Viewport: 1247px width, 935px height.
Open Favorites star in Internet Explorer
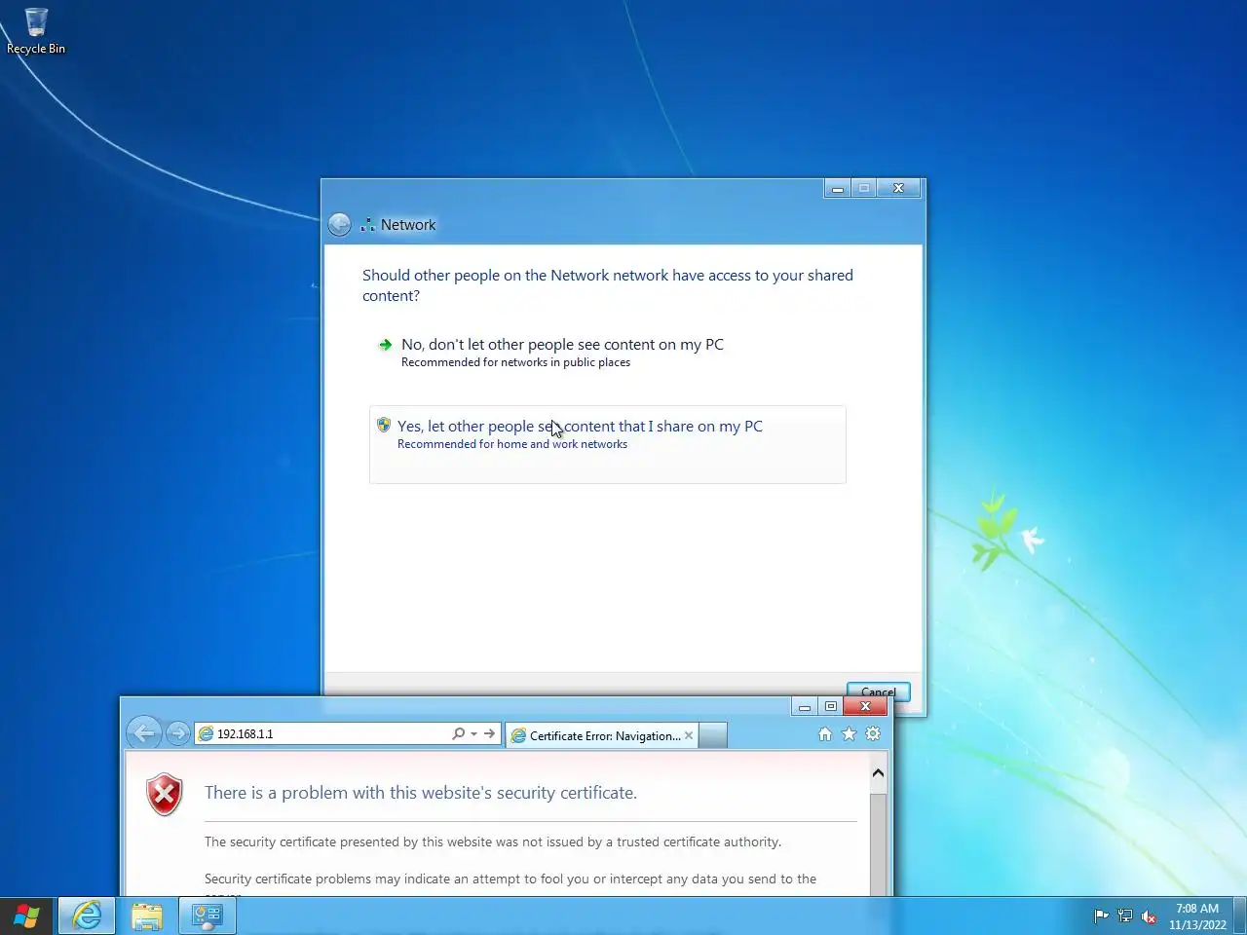click(850, 734)
